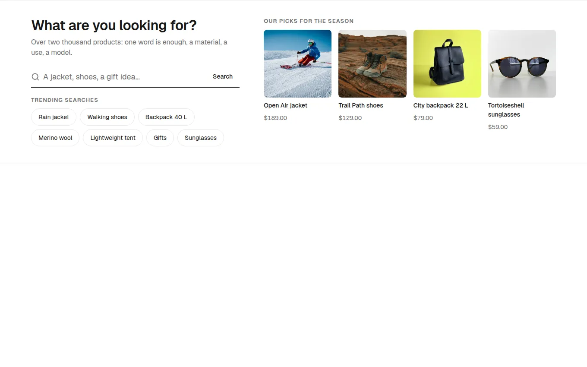Choose the Backpack 40 L chip
587x367 pixels.
point(166,117)
